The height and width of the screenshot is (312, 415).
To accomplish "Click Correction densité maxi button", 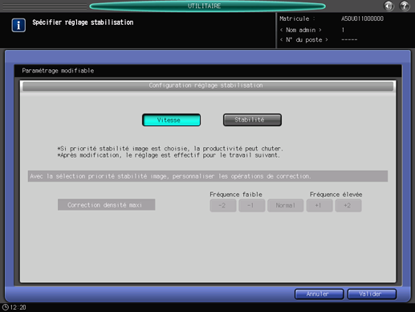I will click(106, 205).
